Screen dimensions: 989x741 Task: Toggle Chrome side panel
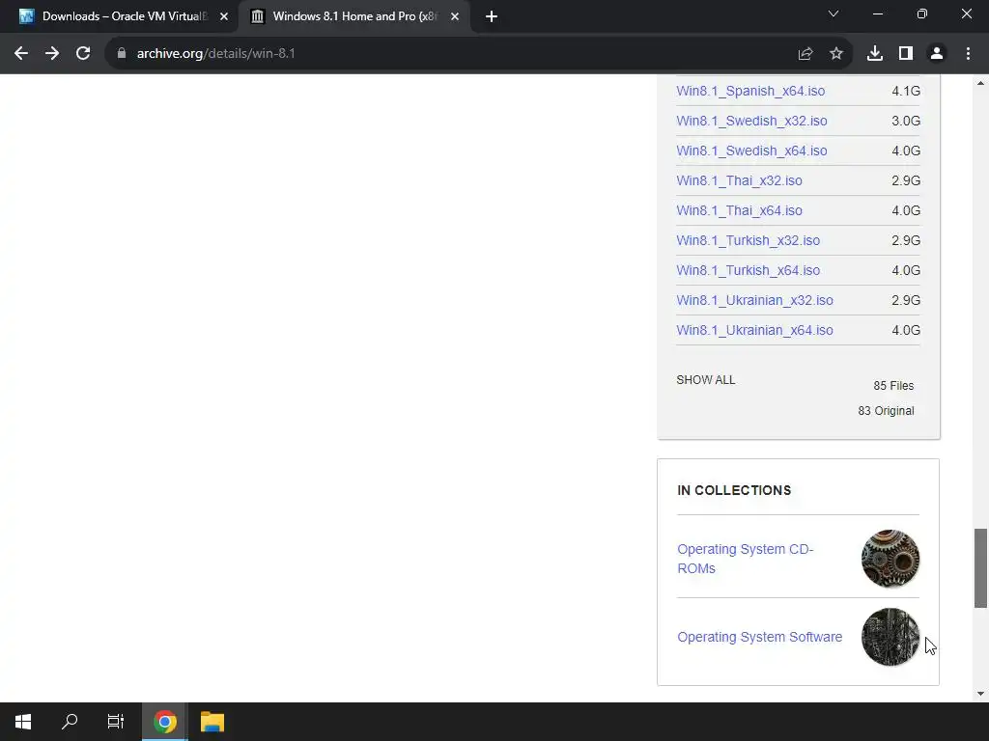tap(906, 54)
